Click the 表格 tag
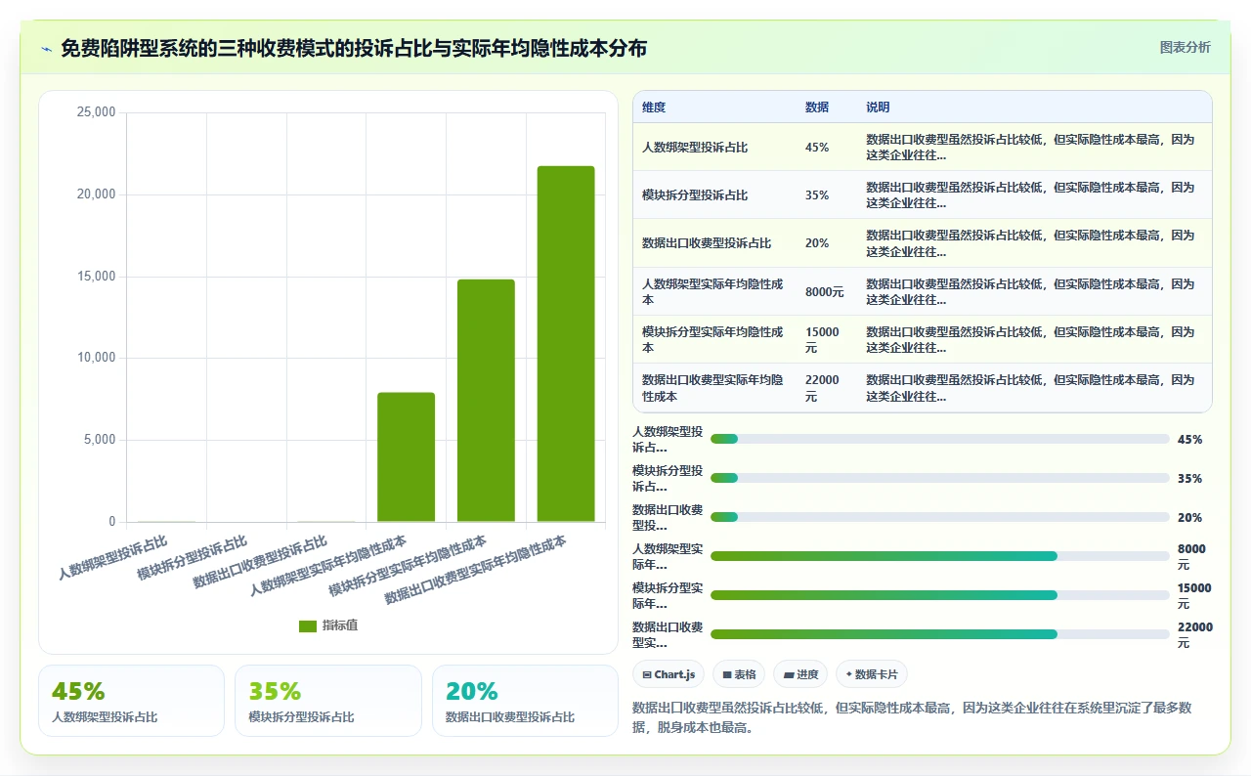The image size is (1251, 776). pos(739,674)
